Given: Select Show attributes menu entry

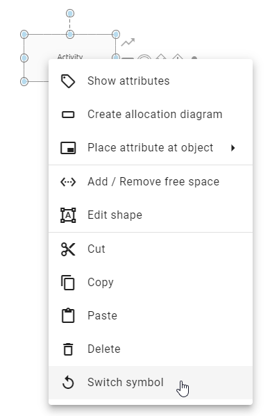Looking at the screenshot, I should (151, 81).
